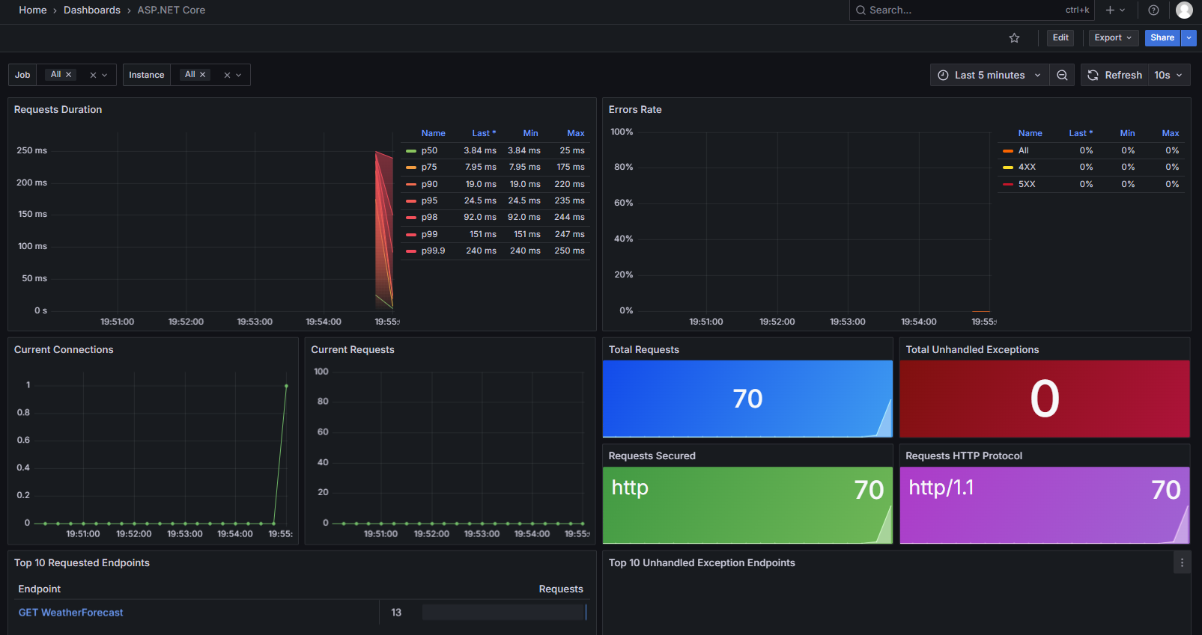Remove the All tag from Job filter

[69, 75]
